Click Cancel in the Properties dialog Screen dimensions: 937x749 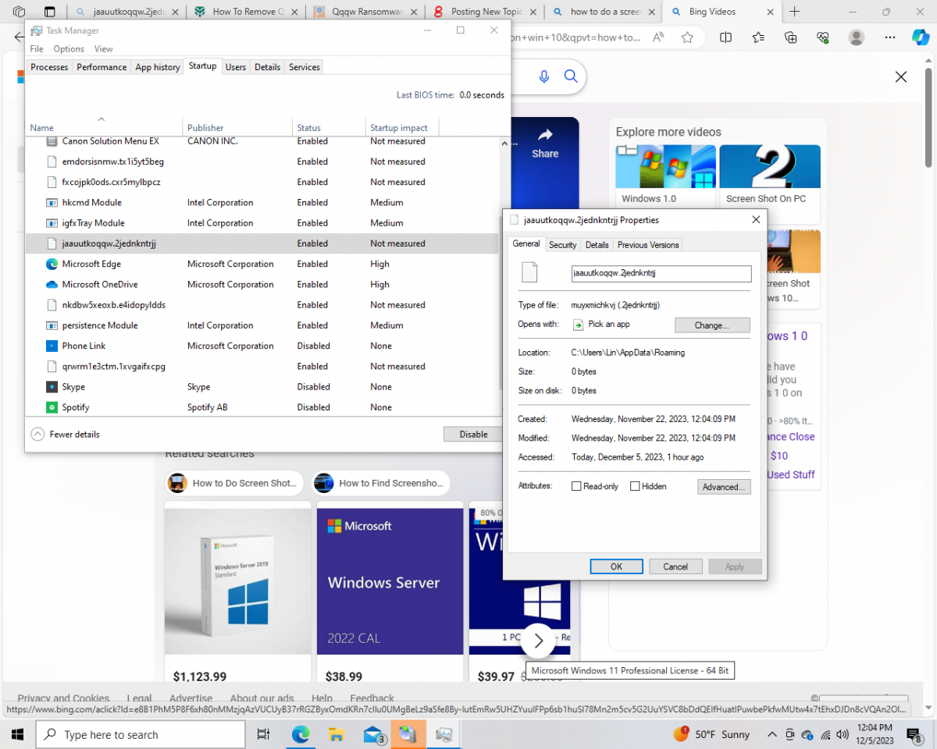675,566
